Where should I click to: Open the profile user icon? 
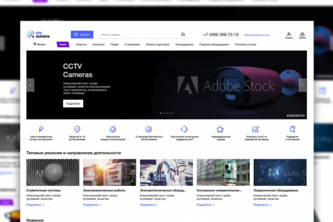pyautogui.click(x=289, y=35)
